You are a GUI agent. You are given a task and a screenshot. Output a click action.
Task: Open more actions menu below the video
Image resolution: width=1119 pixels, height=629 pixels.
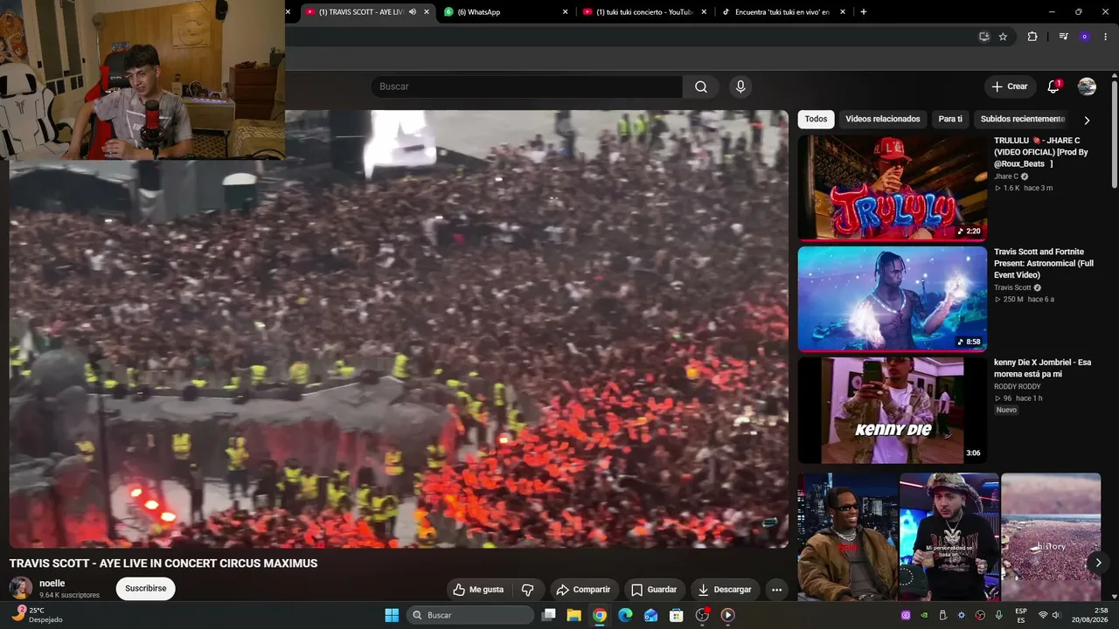click(x=776, y=590)
